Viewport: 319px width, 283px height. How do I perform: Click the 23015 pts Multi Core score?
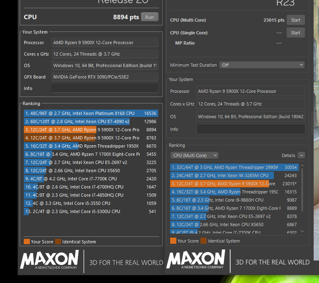coord(274,20)
